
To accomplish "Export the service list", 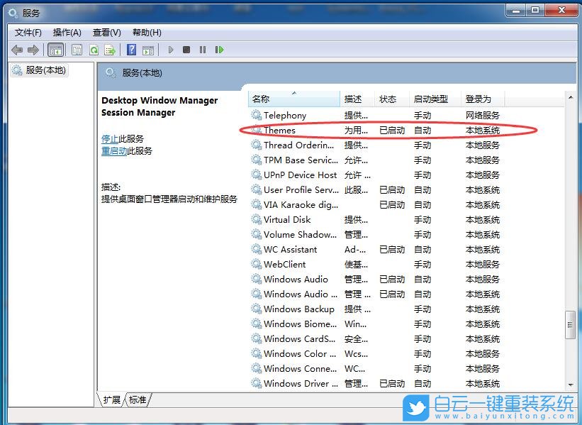I will click(x=111, y=50).
